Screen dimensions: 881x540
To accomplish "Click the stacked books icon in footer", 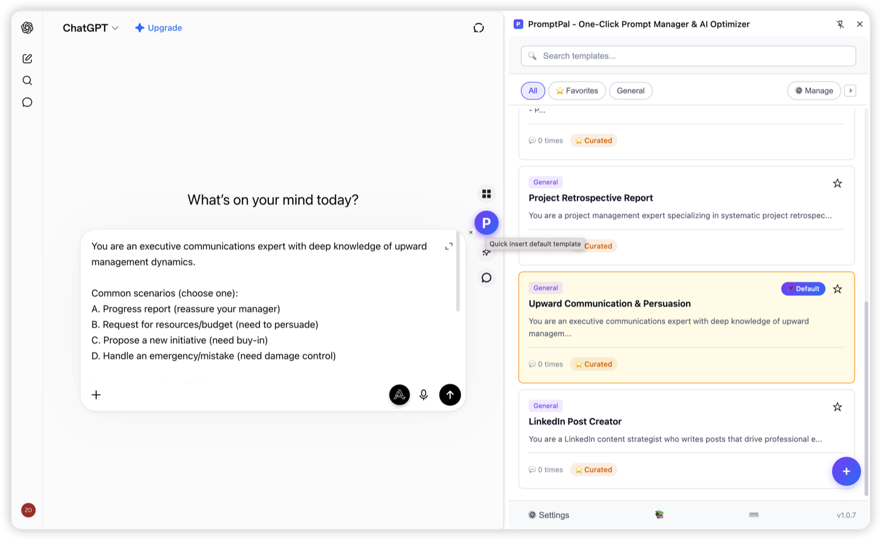I will click(660, 515).
